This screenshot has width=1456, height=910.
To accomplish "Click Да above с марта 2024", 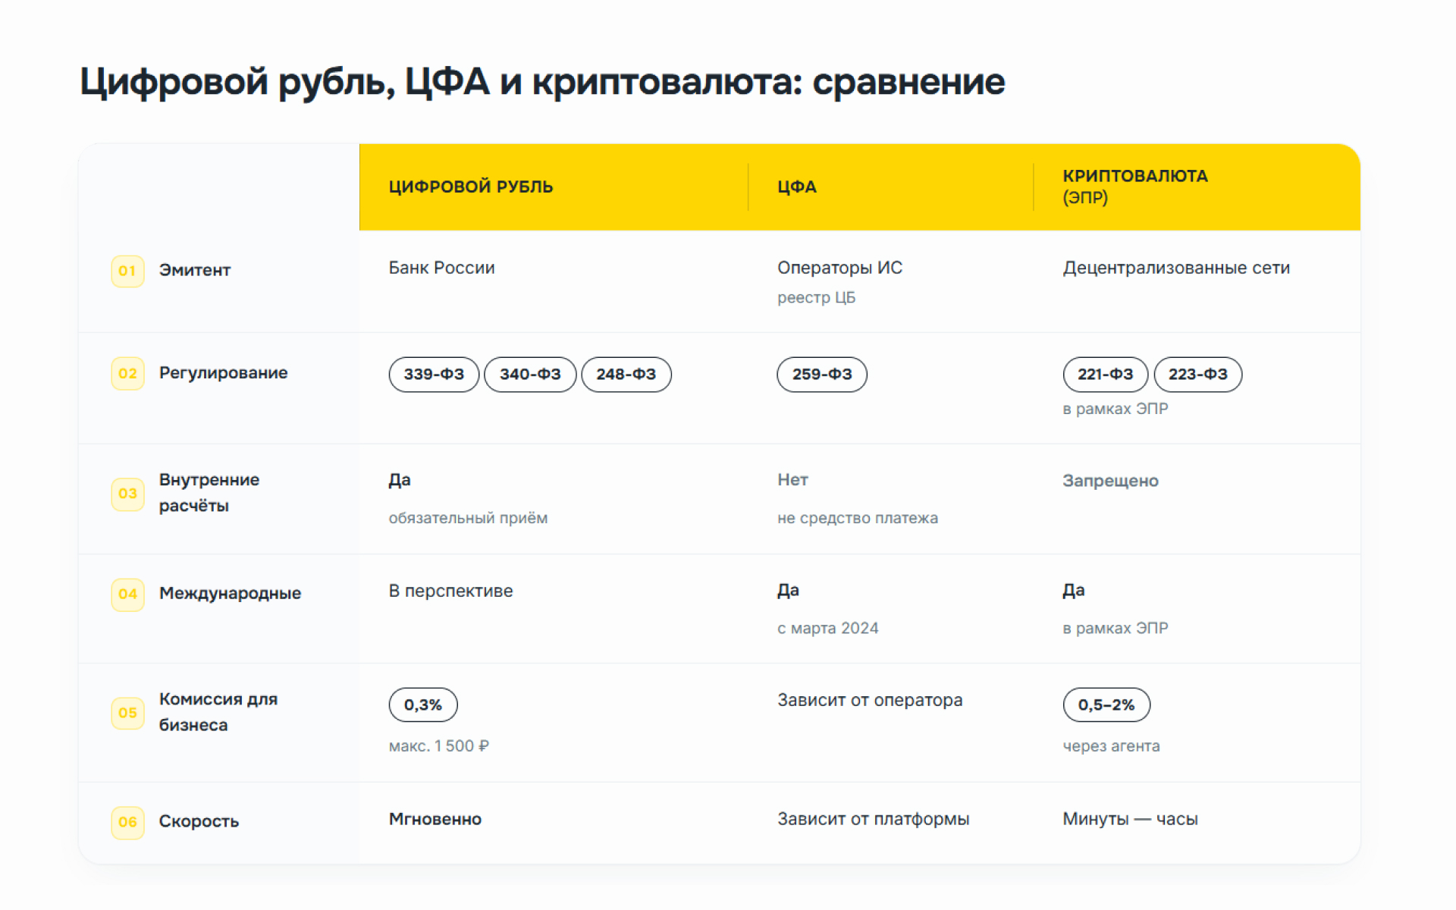I will click(x=788, y=591).
